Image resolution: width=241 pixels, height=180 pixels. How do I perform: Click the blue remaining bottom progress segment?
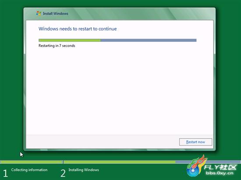(x=208, y=162)
